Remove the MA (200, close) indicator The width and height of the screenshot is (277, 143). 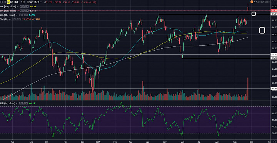pyautogui.click(x=27, y=11)
